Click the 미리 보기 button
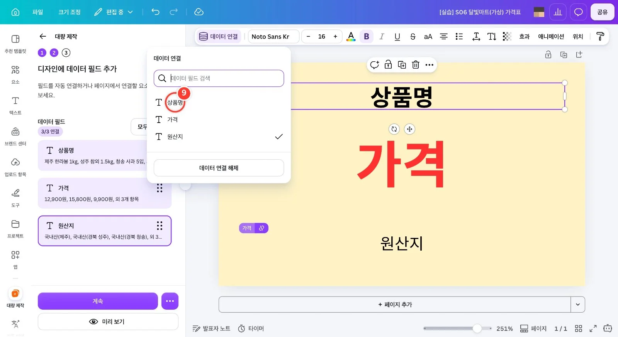Screen dimensions: 618x337 108,322
